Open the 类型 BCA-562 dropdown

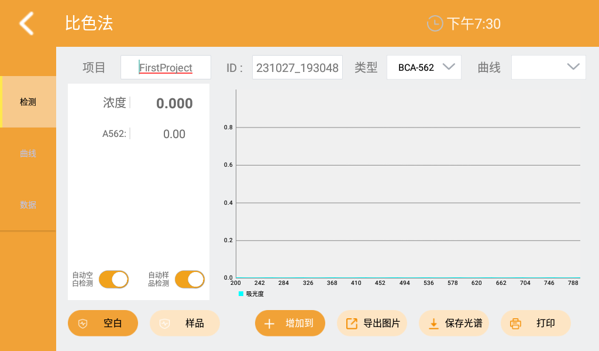[x=424, y=67]
